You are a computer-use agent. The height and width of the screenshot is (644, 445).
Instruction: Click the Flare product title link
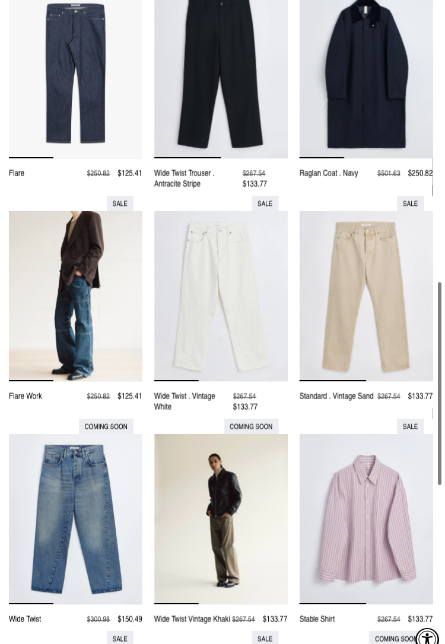click(17, 173)
